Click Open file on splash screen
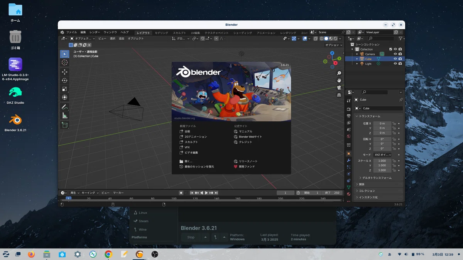Viewport: 463px width, 260px height. coord(186,161)
